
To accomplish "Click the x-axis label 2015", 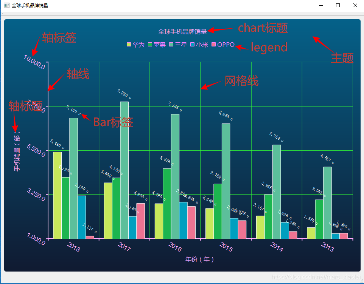I will (x=226, y=247).
